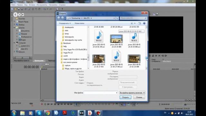Open the 'Инструменты' menu in Vegas

42,5
